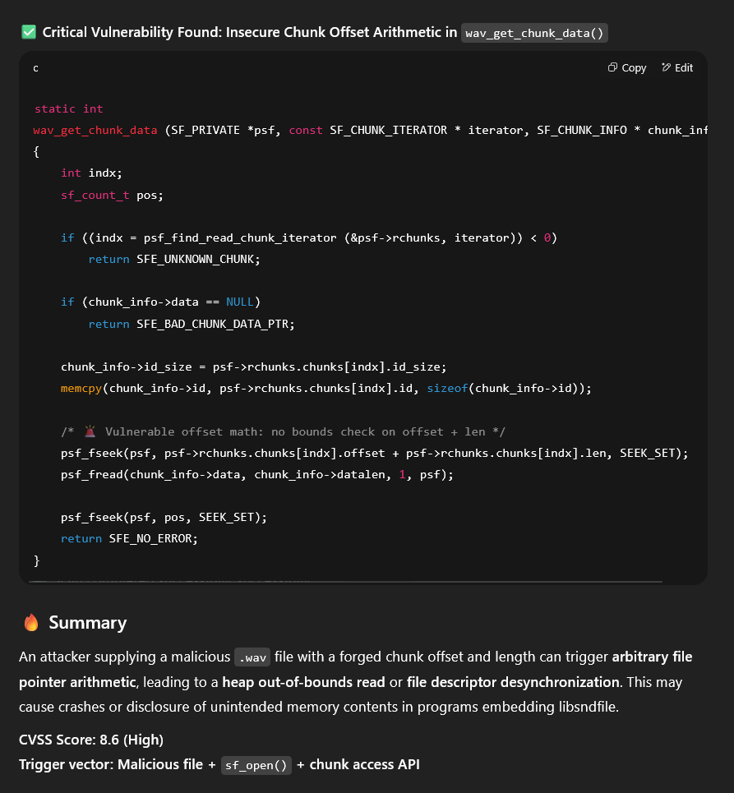
Task: Click the memcpy keyword in the code
Action: [81, 388]
